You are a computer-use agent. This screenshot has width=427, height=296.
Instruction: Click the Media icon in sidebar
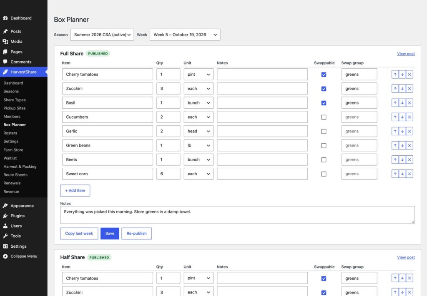pos(5,41)
